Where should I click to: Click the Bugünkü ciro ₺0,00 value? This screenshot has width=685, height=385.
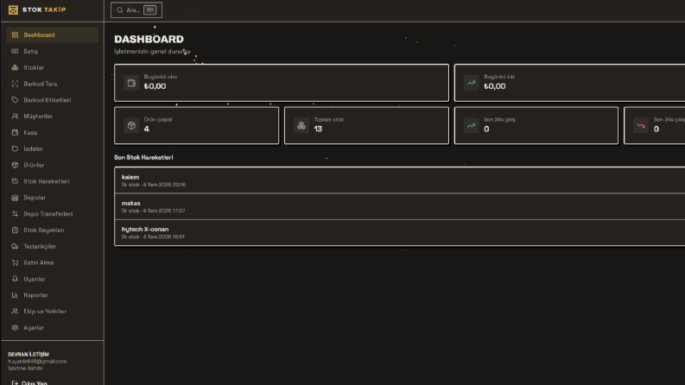(155, 86)
